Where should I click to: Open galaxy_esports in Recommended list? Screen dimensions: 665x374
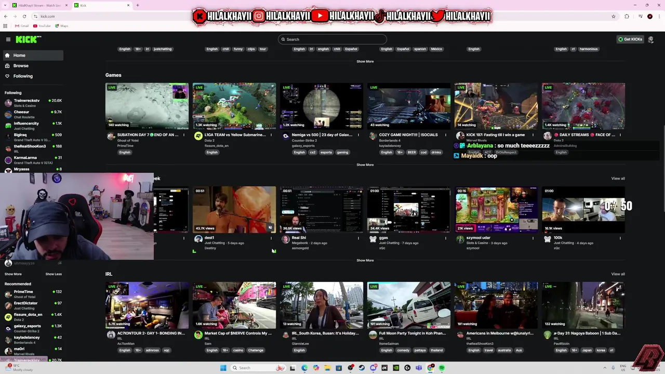click(33, 328)
